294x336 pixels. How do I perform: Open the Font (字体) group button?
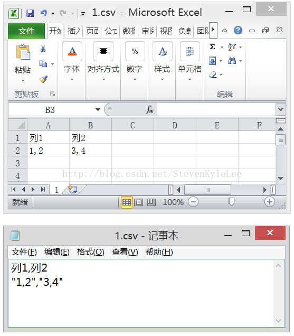coord(72,61)
